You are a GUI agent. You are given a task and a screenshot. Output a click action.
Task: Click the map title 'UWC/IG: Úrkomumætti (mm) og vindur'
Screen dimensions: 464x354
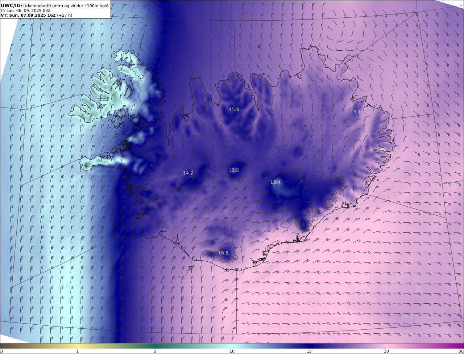[55, 5]
